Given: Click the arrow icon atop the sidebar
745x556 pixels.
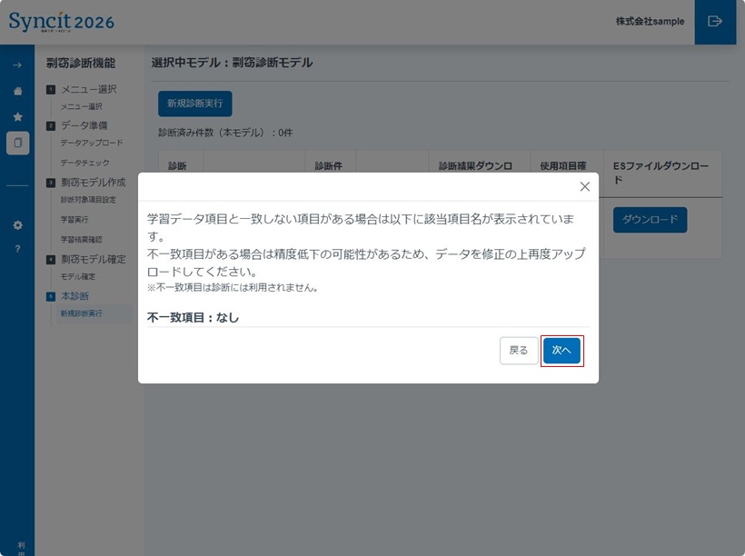Looking at the screenshot, I should (x=16, y=65).
